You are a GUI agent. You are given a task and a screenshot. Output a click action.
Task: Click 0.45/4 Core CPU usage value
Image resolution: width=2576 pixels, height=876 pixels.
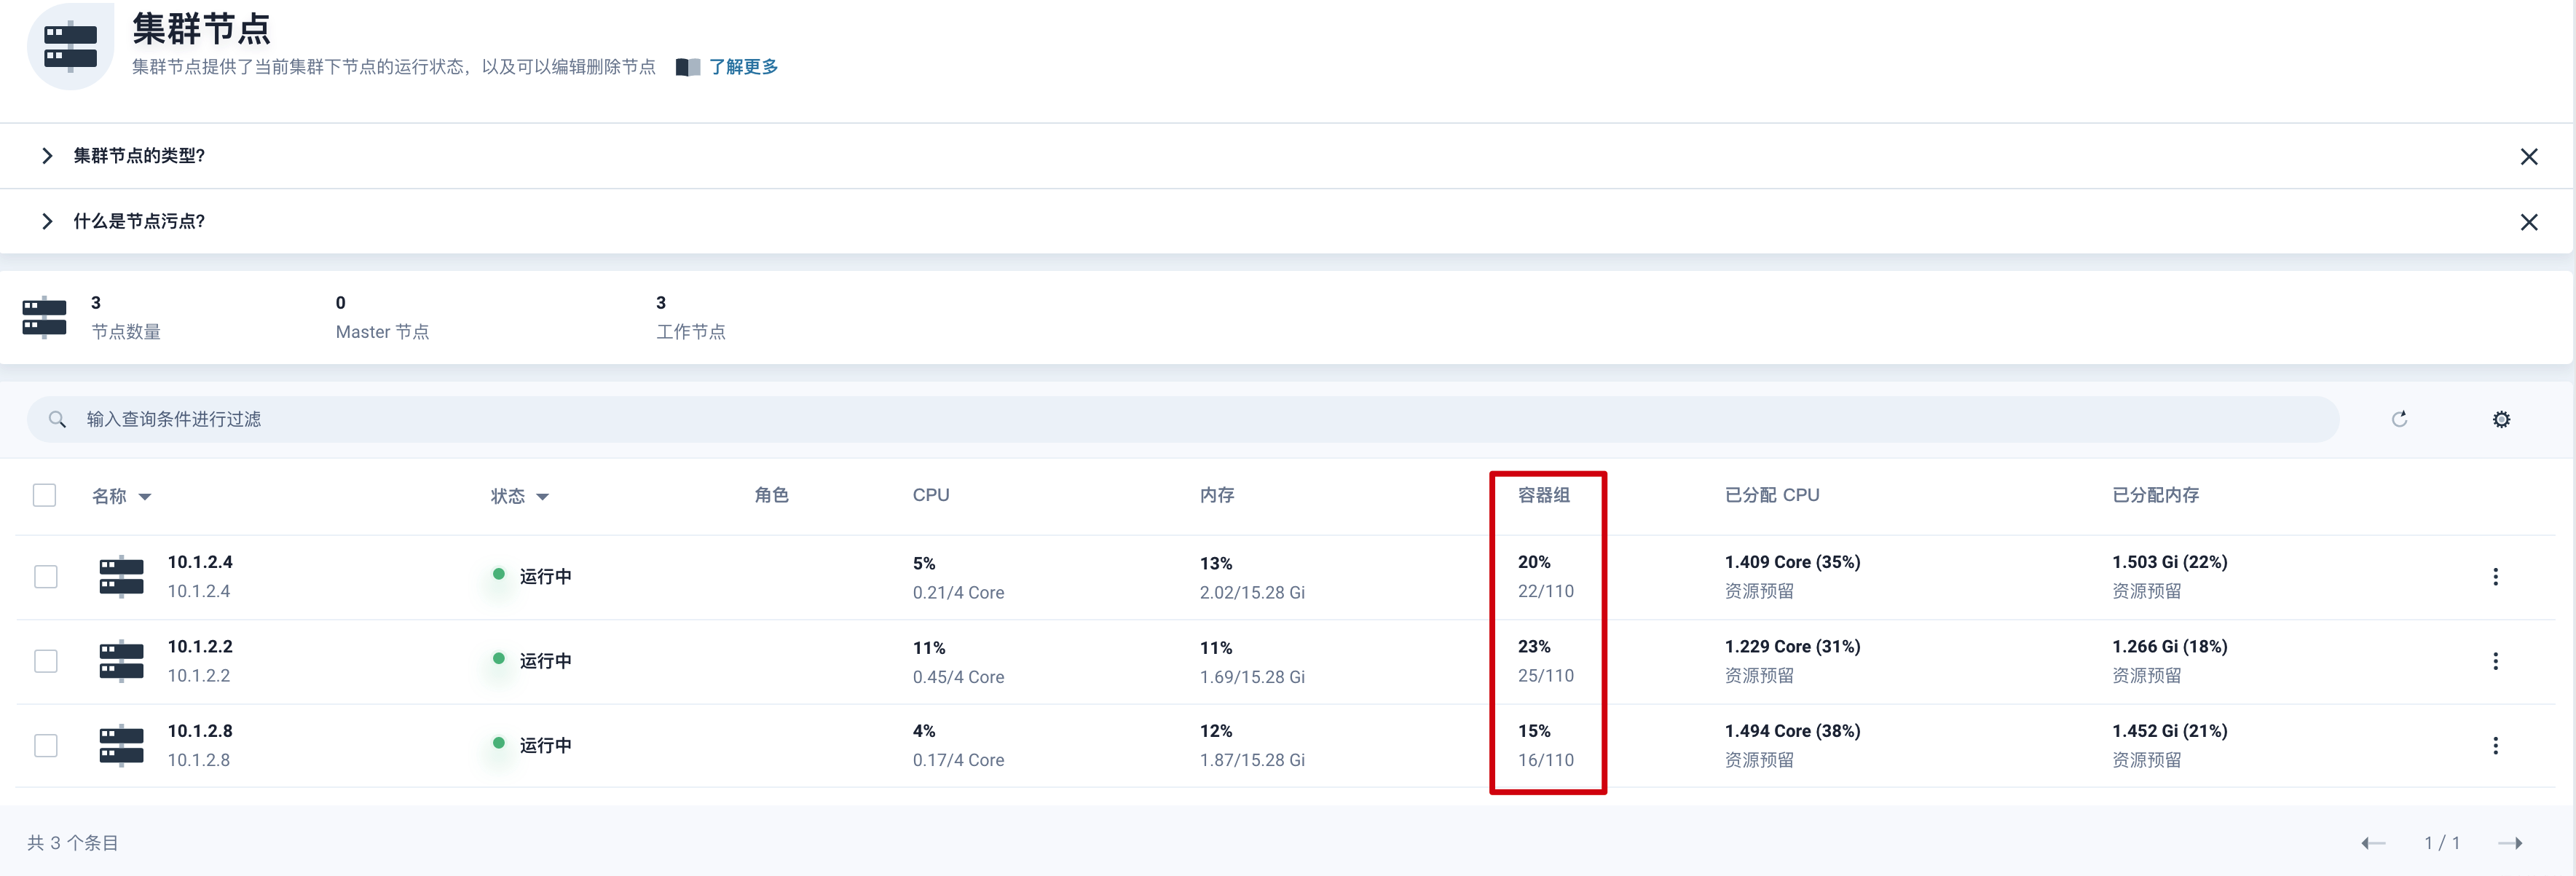[958, 677]
